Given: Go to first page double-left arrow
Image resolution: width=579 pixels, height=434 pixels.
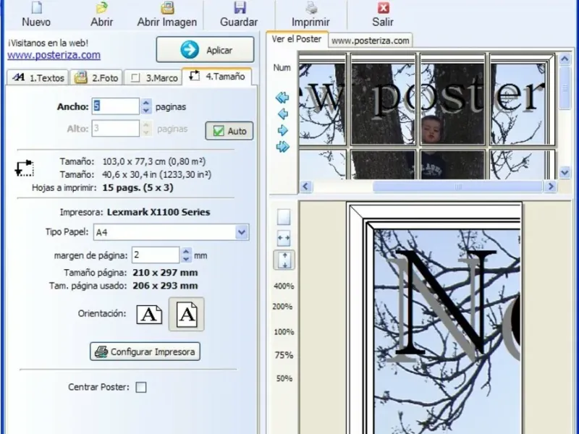Looking at the screenshot, I should coord(282,98).
